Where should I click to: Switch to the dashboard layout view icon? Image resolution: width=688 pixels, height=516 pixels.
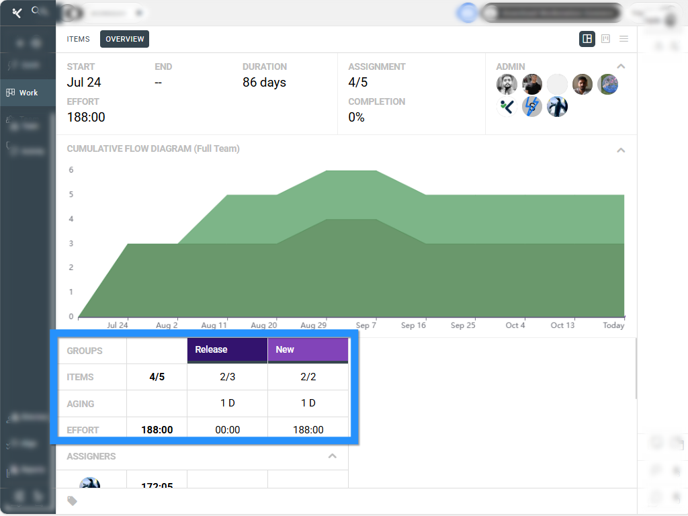(x=587, y=39)
